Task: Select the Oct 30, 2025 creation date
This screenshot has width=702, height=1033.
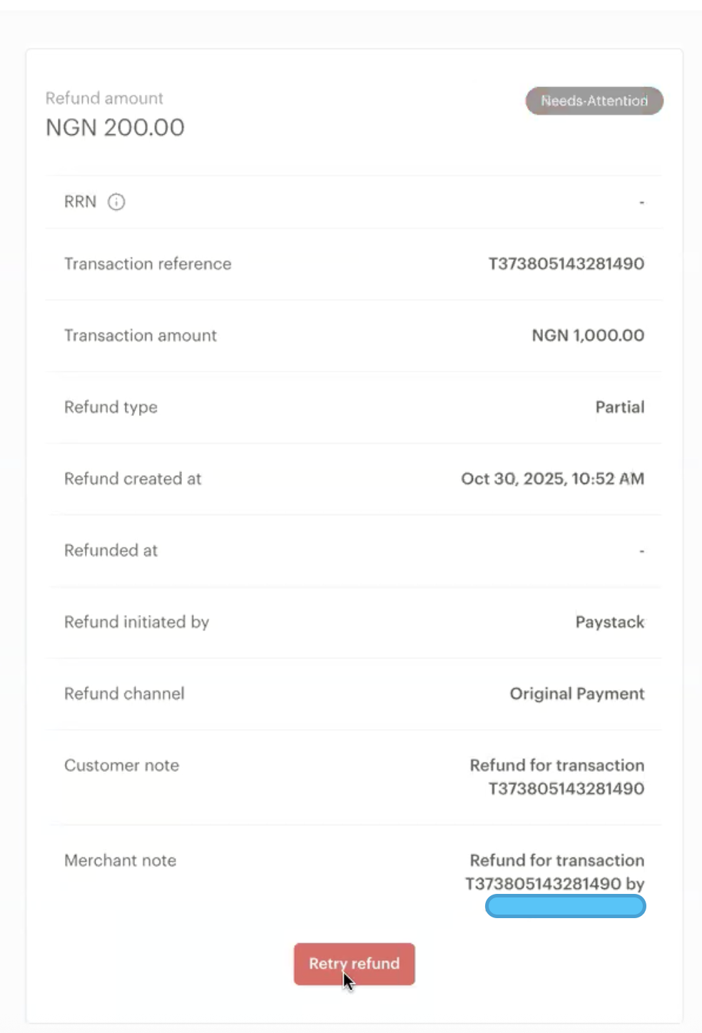Action: pos(552,479)
